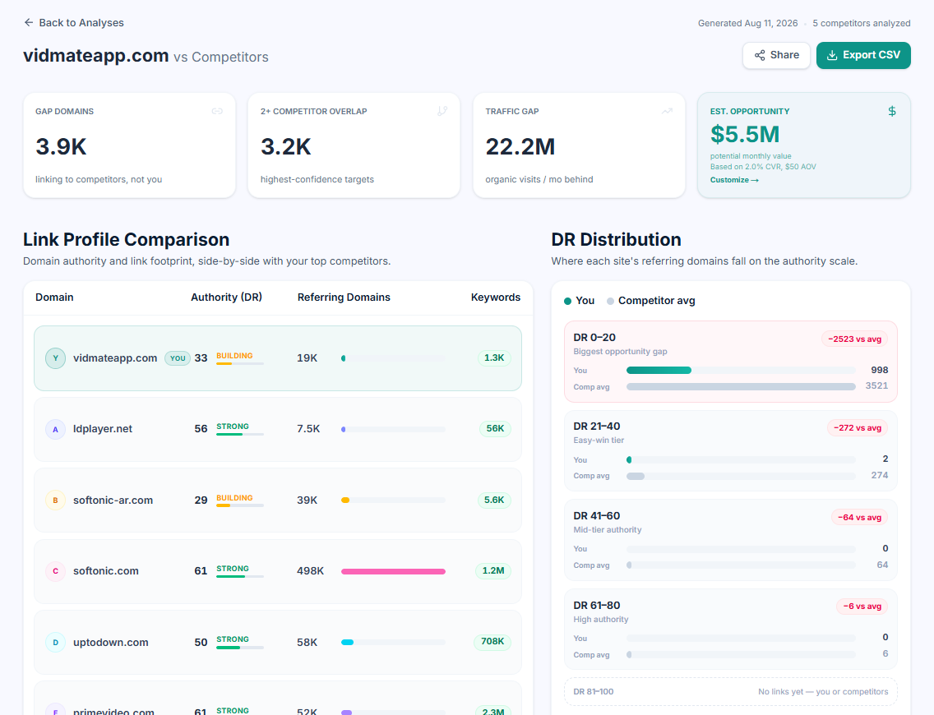
Task: Click the BUILDING label for vidmateapp.com
Action: (x=234, y=355)
